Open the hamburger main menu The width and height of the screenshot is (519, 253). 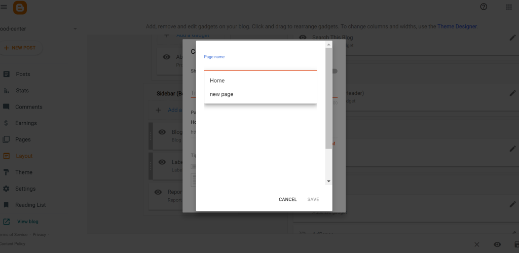tap(4, 7)
